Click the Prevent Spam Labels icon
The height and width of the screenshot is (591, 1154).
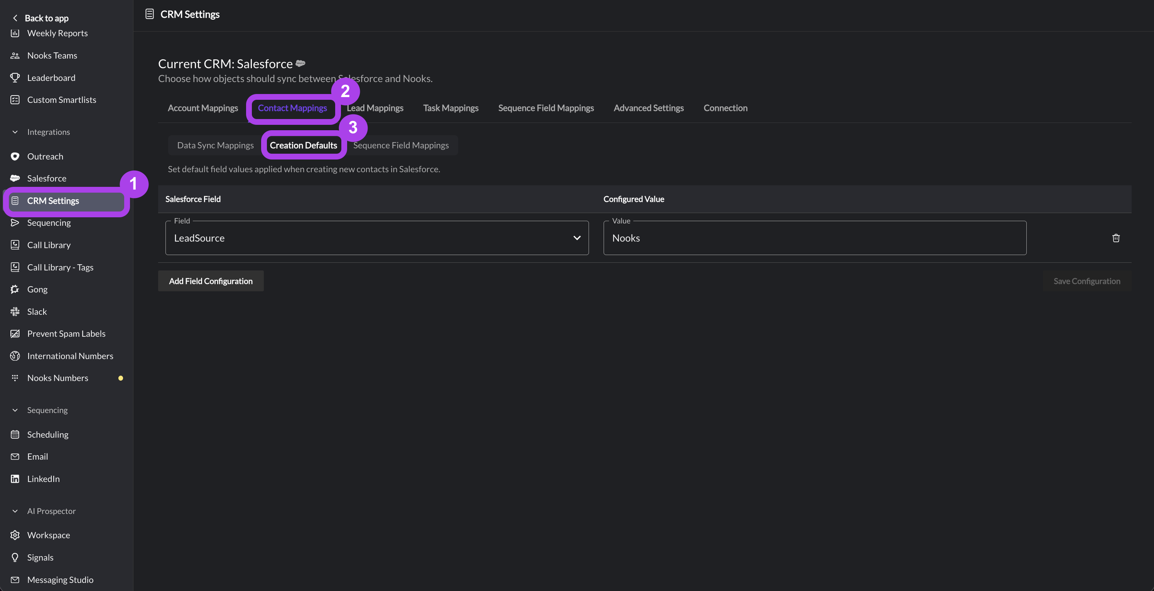pos(15,334)
